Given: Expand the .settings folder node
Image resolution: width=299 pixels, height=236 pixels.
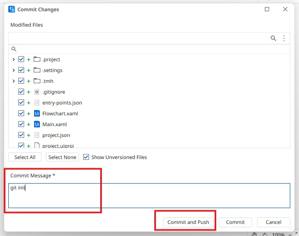Looking at the screenshot, I should click(x=14, y=70).
